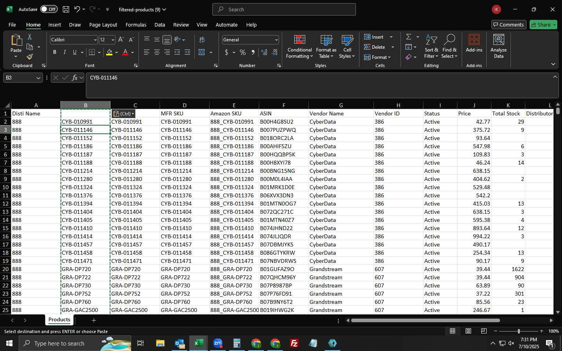This screenshot has height=351, width=562.
Task: Click the Insert Function fx icon
Action: (x=75, y=78)
